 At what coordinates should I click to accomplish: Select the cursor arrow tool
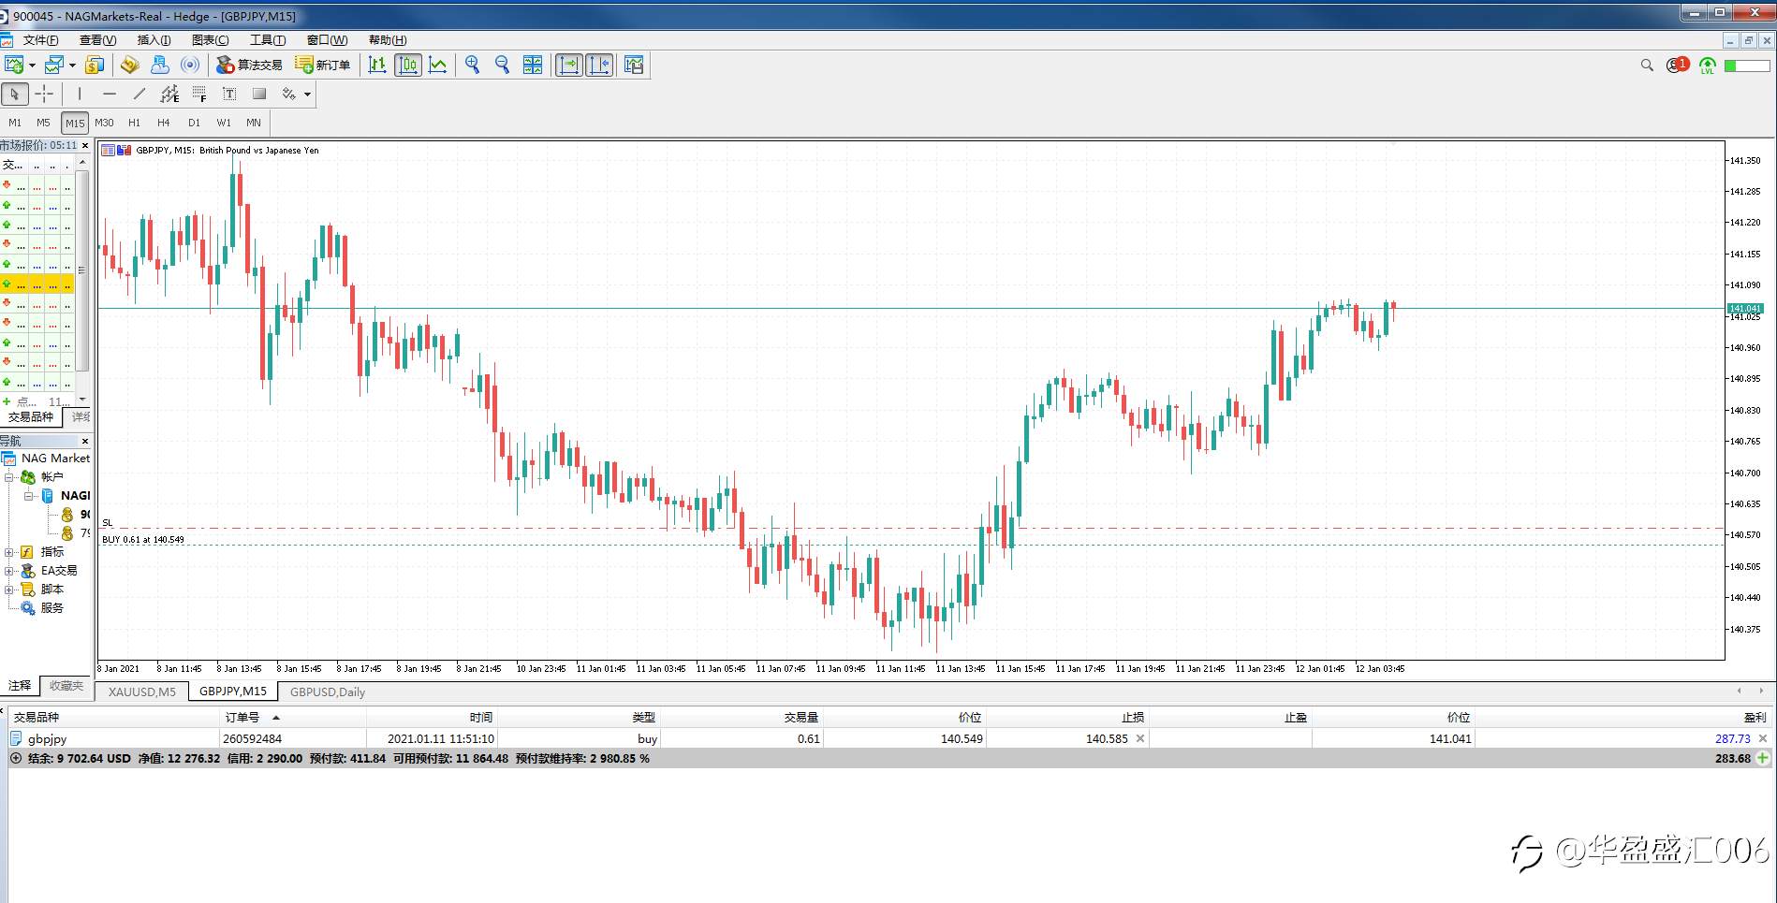(x=15, y=94)
